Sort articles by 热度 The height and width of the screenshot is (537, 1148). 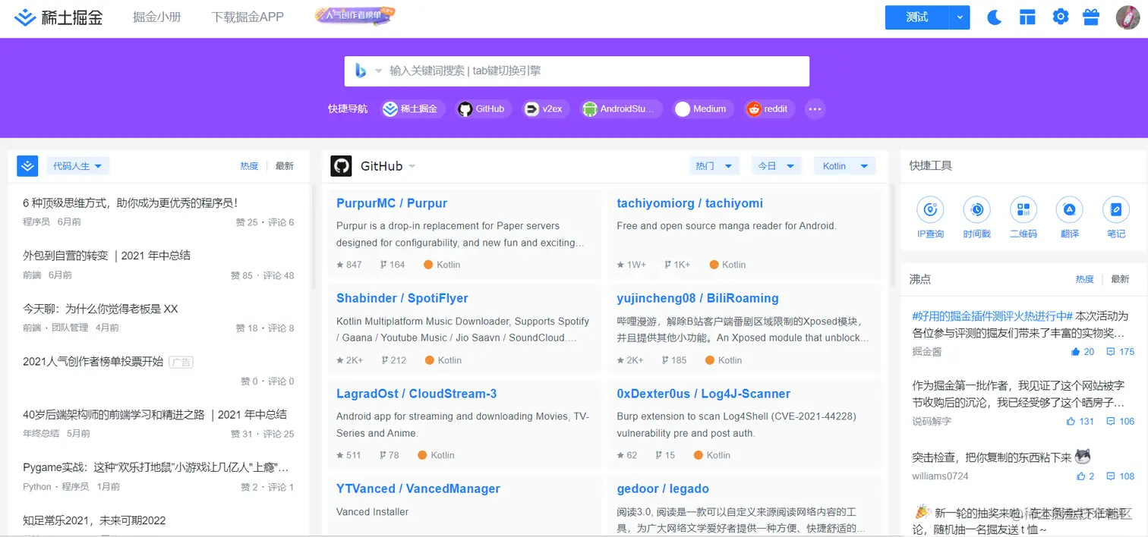249,166
